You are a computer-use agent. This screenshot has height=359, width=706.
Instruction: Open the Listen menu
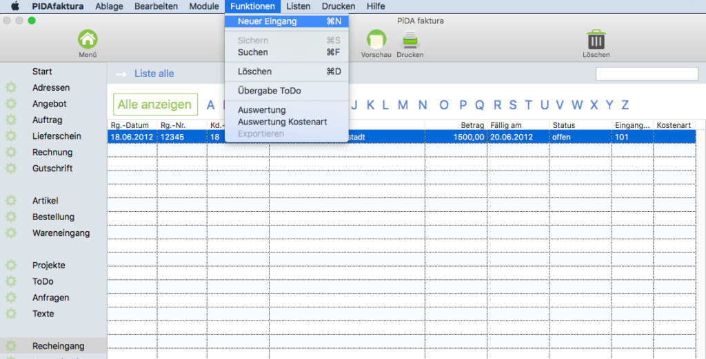[x=298, y=6]
